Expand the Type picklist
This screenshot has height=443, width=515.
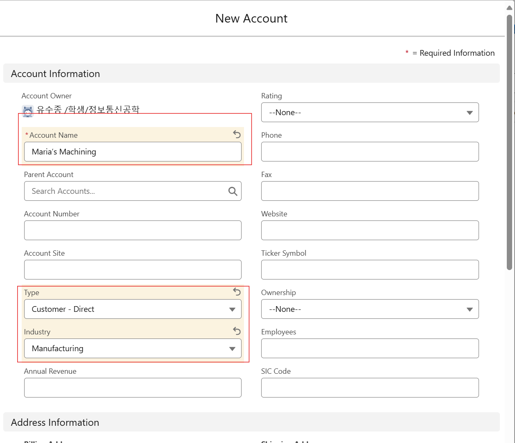[133, 309]
